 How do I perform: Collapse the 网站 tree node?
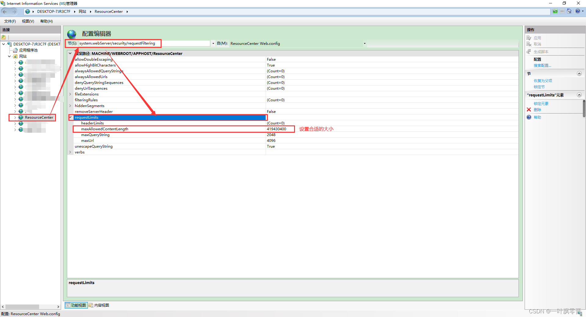tap(9, 56)
